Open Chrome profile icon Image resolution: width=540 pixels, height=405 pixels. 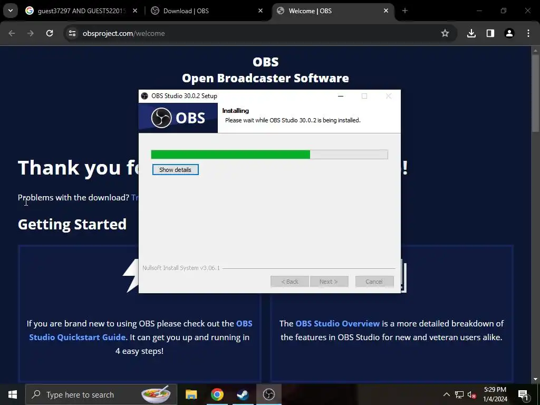pyautogui.click(x=509, y=33)
